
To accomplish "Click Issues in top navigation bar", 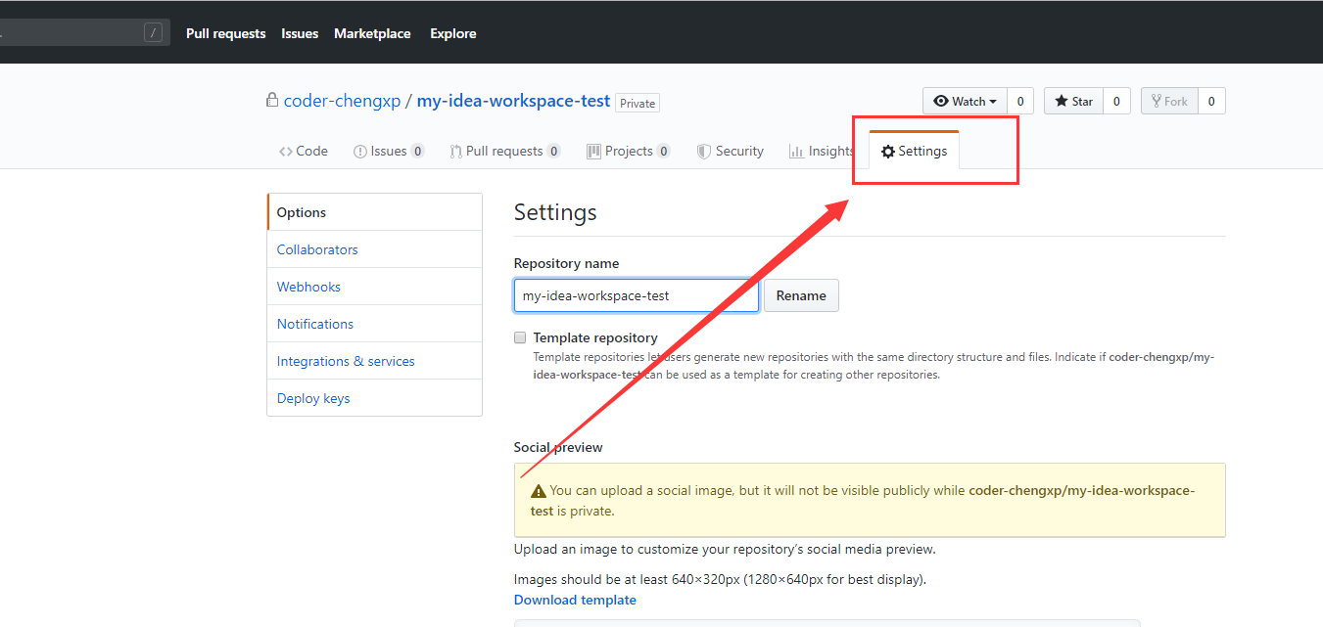I will [300, 33].
